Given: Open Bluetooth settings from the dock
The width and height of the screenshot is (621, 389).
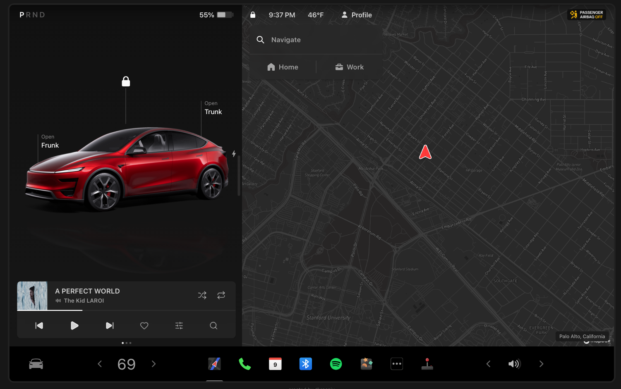Looking at the screenshot, I should coord(305,364).
